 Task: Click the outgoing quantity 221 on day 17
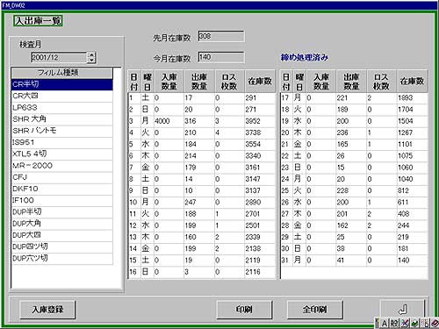click(351, 98)
